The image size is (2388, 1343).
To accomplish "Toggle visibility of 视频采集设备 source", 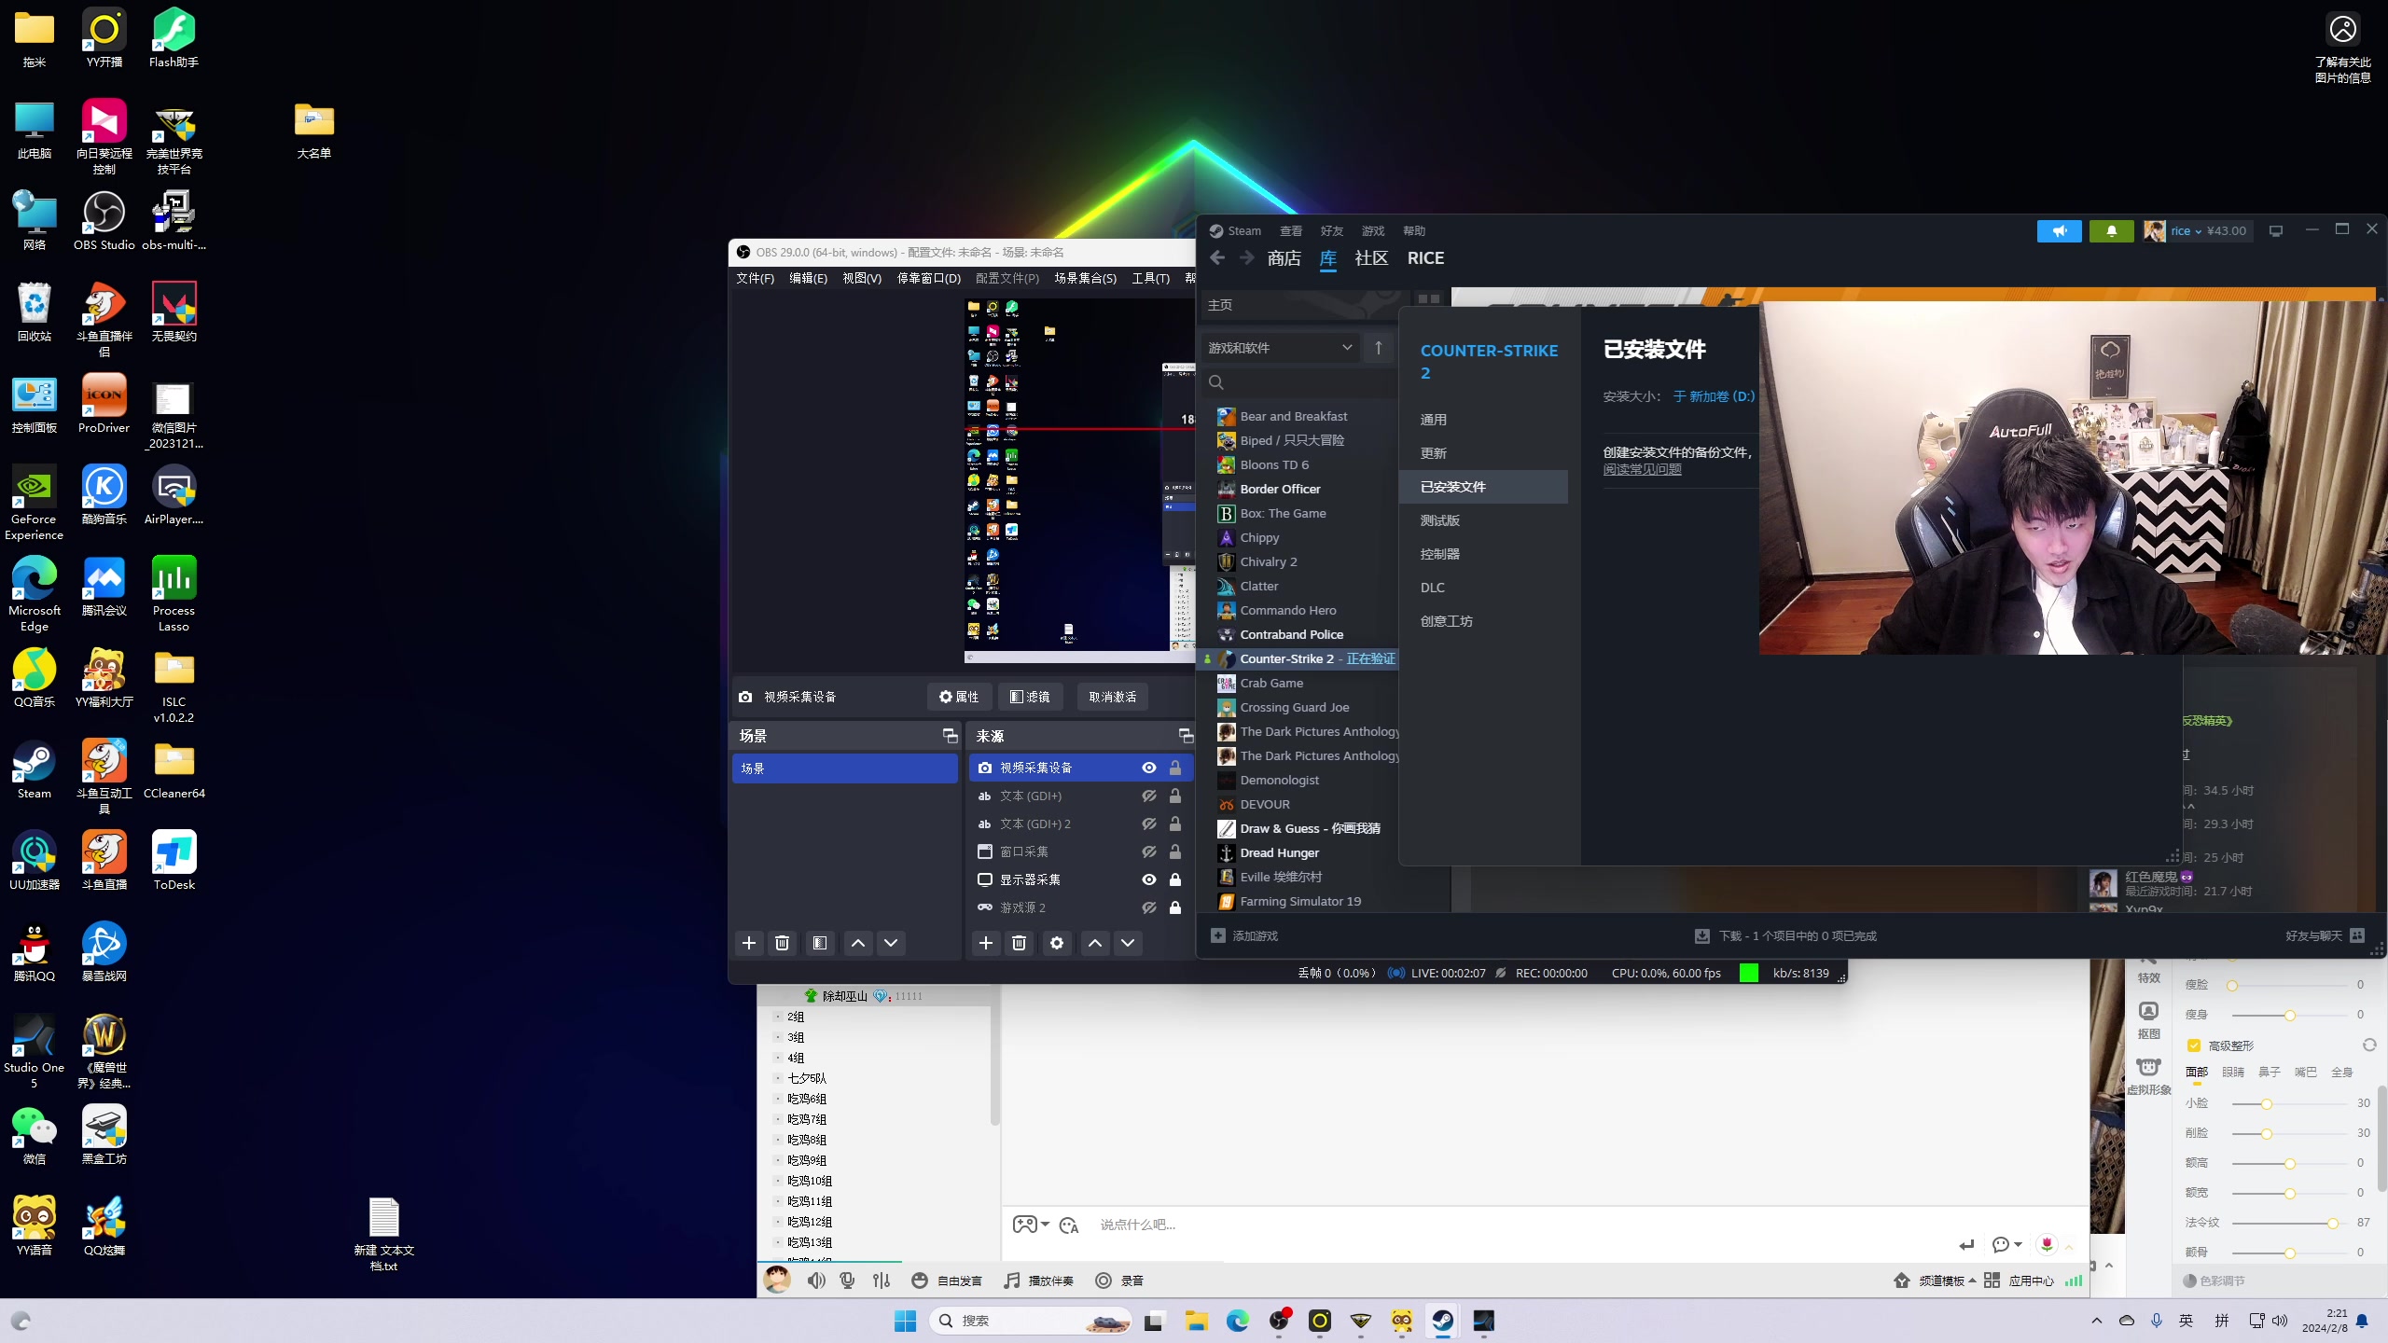I will [x=1149, y=768].
